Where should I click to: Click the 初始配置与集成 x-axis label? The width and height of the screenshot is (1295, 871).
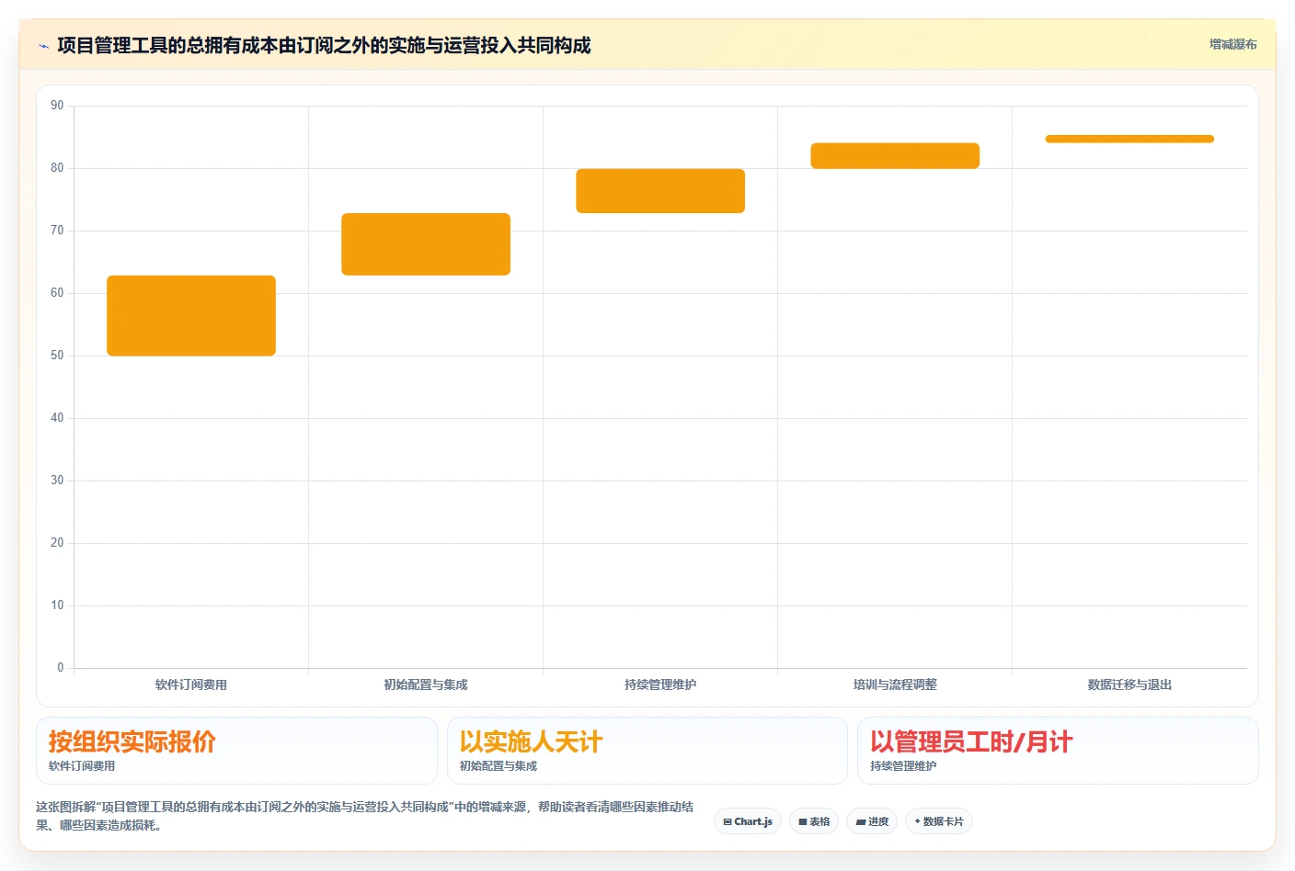point(426,684)
